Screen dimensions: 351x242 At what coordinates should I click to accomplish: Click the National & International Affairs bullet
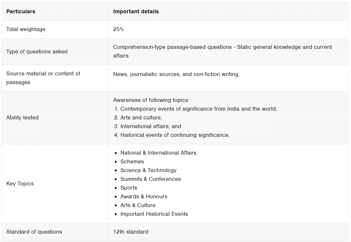click(158, 153)
